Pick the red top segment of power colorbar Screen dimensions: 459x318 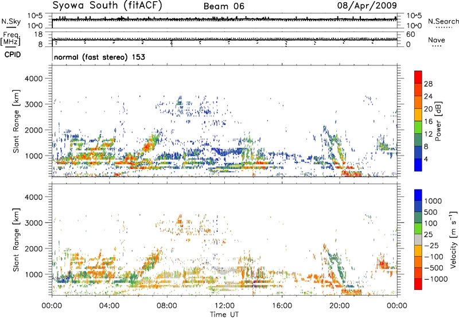[x=418, y=77]
